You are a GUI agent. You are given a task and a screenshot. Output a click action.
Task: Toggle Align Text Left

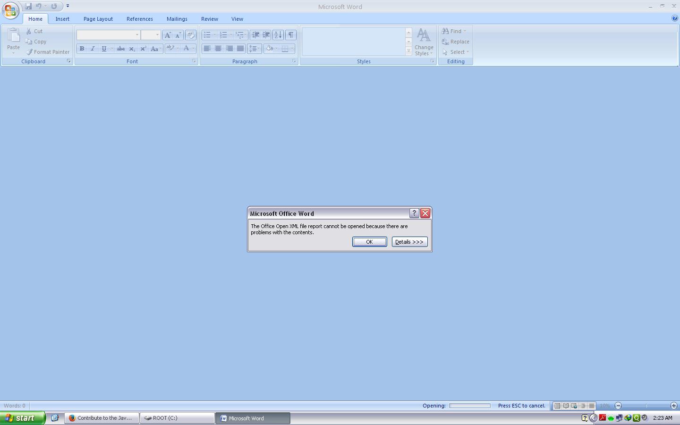(x=207, y=49)
